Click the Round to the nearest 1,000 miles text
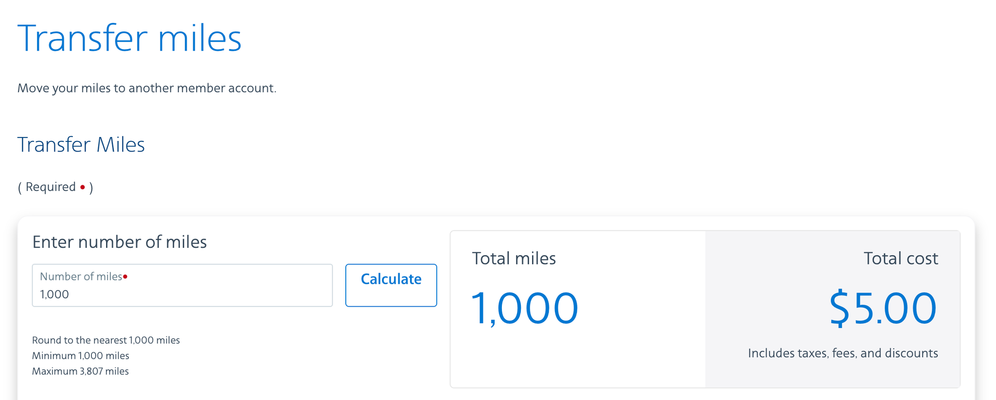Image resolution: width=996 pixels, height=400 pixels. [x=106, y=340]
